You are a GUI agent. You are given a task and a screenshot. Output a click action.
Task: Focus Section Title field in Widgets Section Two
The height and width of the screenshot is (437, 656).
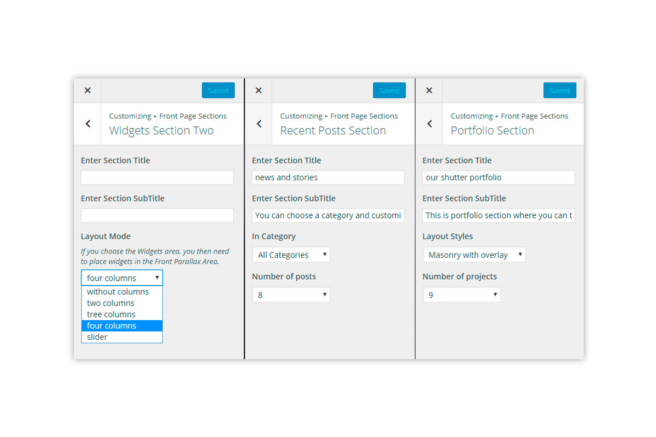click(157, 178)
